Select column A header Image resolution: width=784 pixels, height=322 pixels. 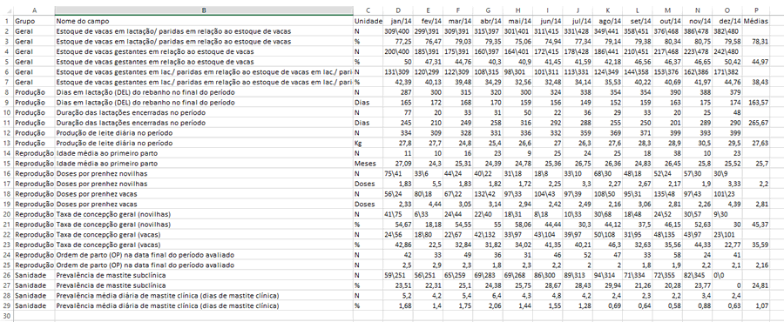pos(34,10)
